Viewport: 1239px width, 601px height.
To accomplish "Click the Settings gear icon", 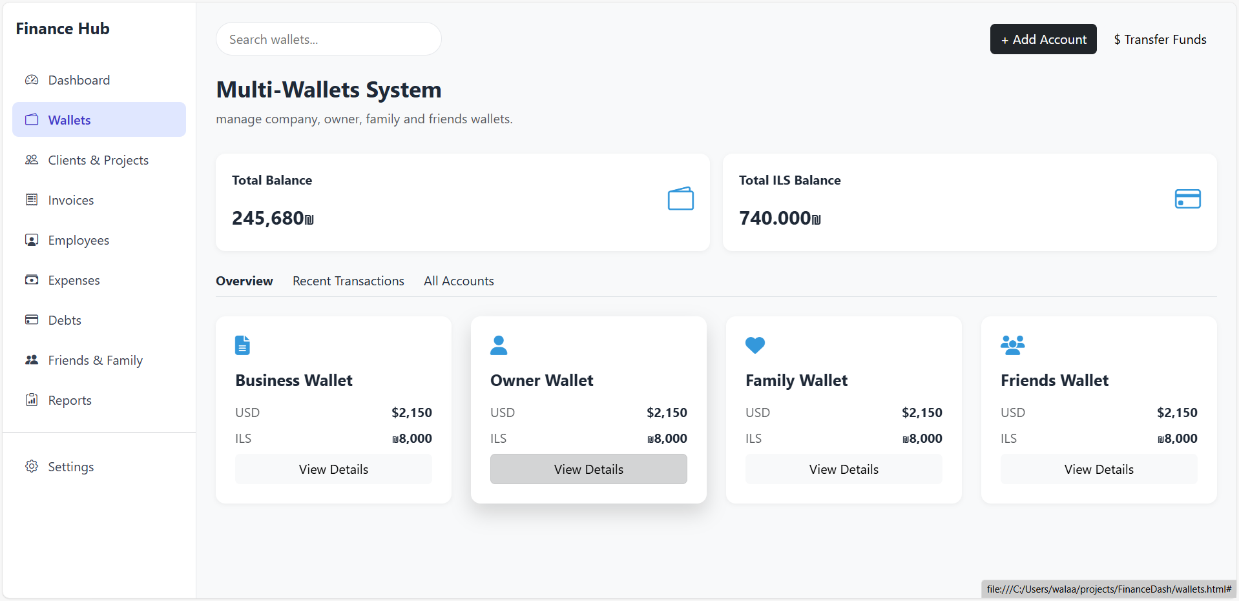I will click(x=32, y=467).
